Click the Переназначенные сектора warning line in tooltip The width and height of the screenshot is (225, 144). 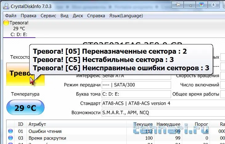tap(110, 51)
